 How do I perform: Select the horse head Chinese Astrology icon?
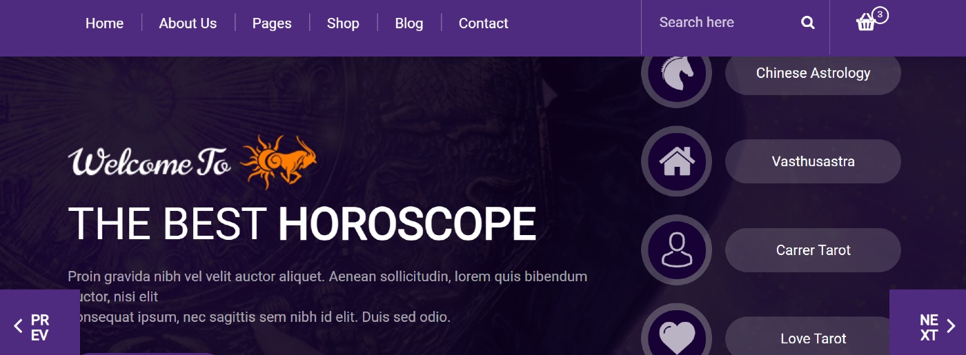[676, 72]
